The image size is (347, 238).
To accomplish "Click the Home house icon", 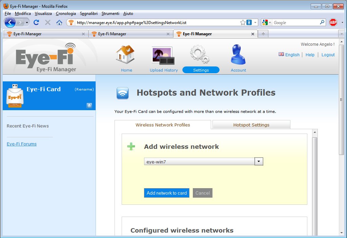I will click(125, 55).
